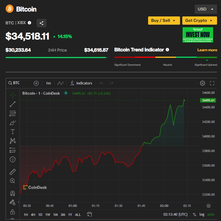Open the 1m interval dropdown

coord(48,83)
